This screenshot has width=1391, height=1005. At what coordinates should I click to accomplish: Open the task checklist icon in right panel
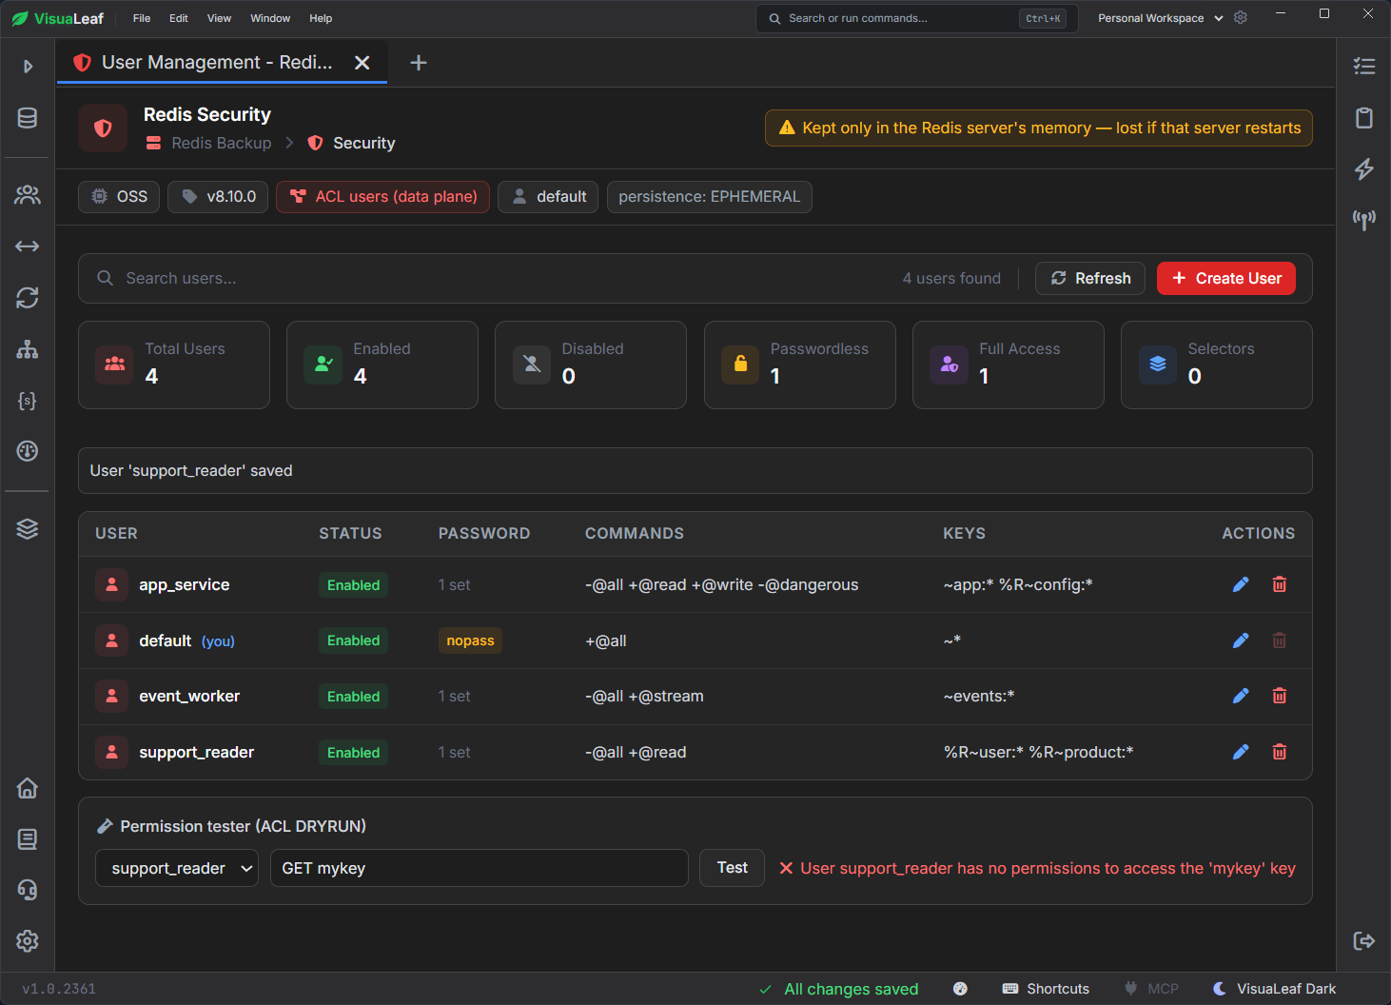click(1364, 67)
